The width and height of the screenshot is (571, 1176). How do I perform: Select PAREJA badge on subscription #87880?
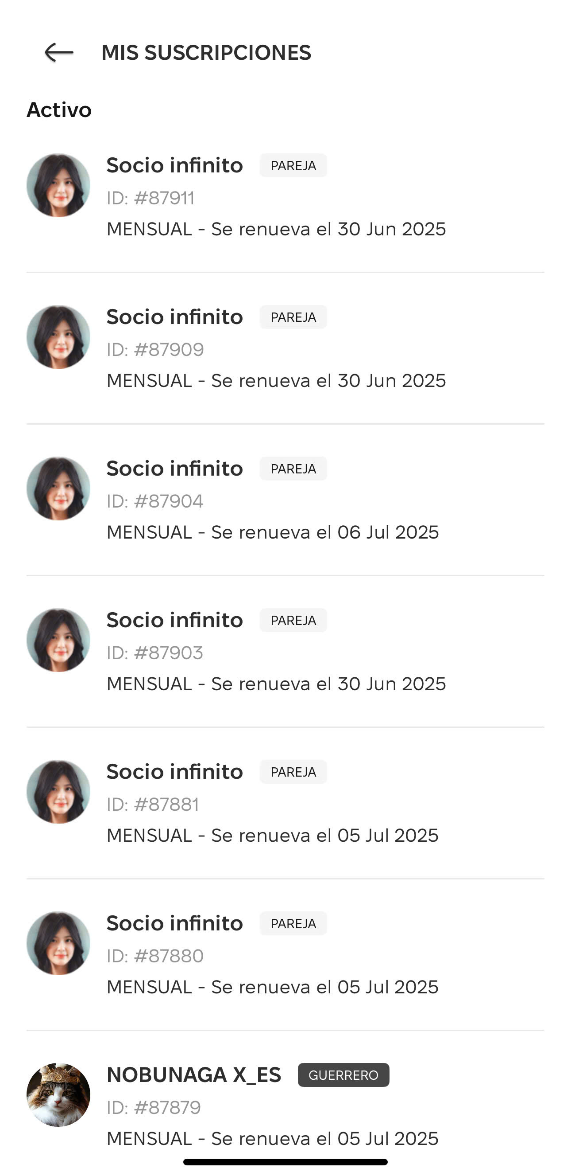coord(293,923)
